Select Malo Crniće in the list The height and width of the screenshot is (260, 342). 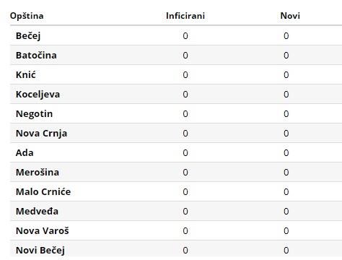click(x=43, y=192)
